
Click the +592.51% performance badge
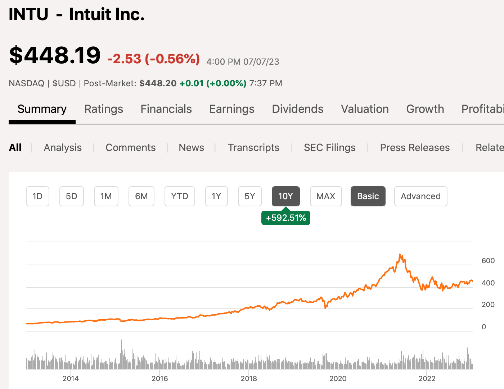point(286,218)
